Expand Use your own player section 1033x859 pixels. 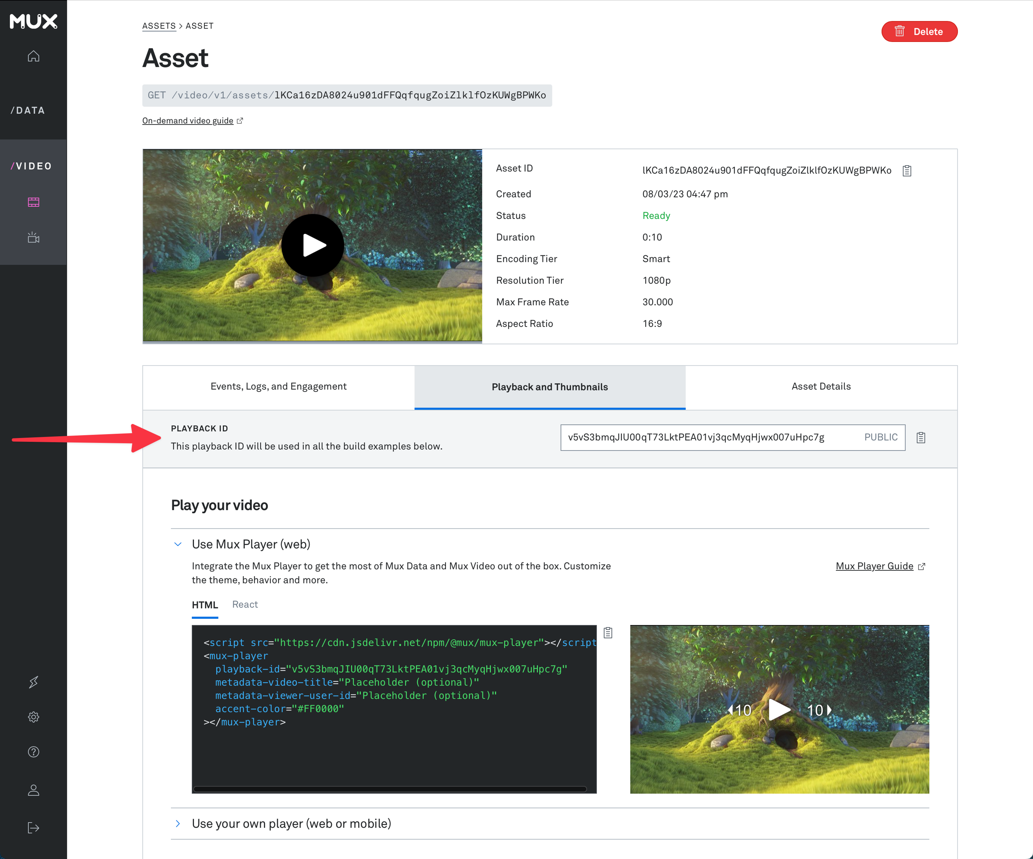178,824
